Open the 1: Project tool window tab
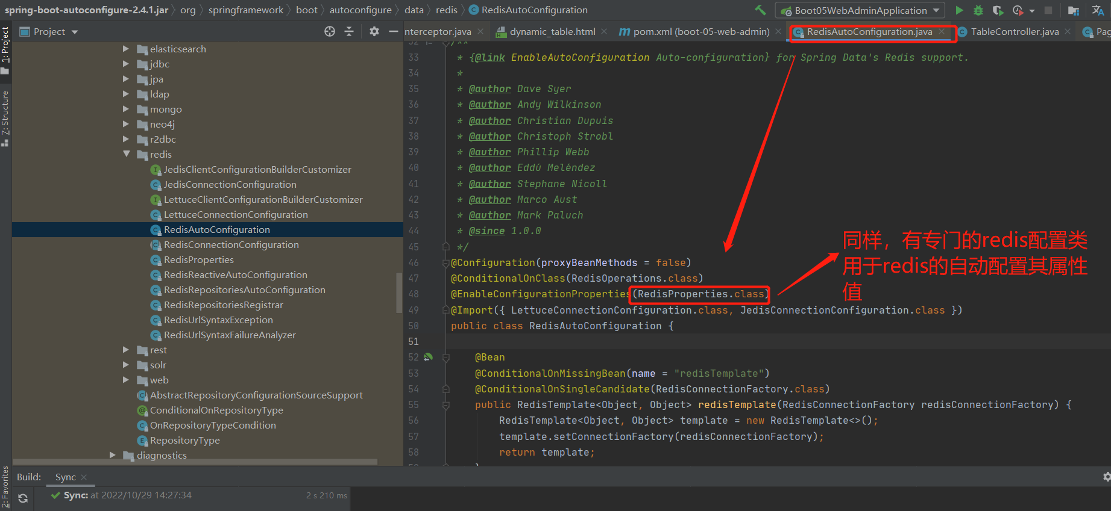 click(5, 50)
